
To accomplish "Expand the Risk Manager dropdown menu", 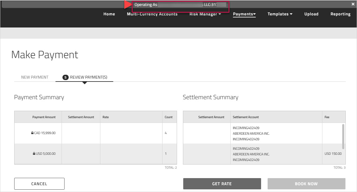I will 205,14.
